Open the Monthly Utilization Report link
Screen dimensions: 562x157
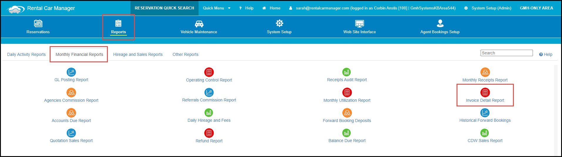click(347, 100)
